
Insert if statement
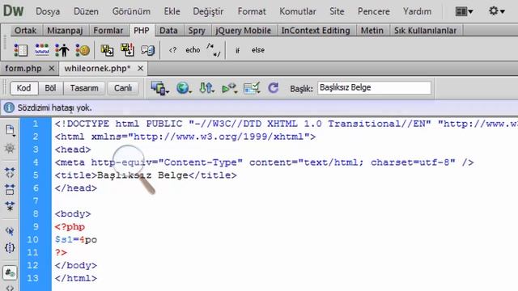click(237, 50)
